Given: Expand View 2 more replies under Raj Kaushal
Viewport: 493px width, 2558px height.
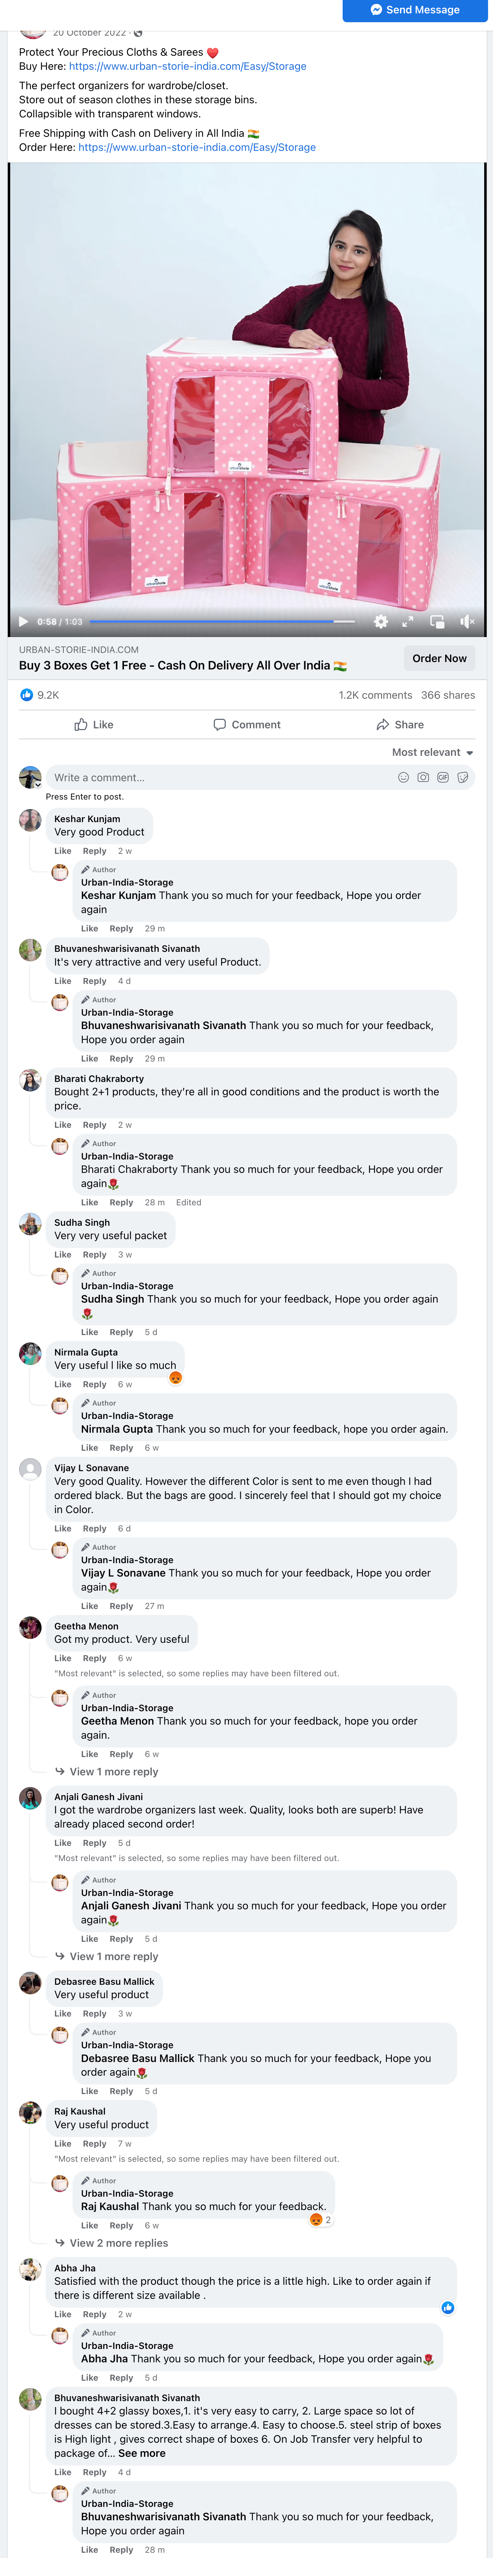Looking at the screenshot, I should pyautogui.click(x=112, y=2243).
